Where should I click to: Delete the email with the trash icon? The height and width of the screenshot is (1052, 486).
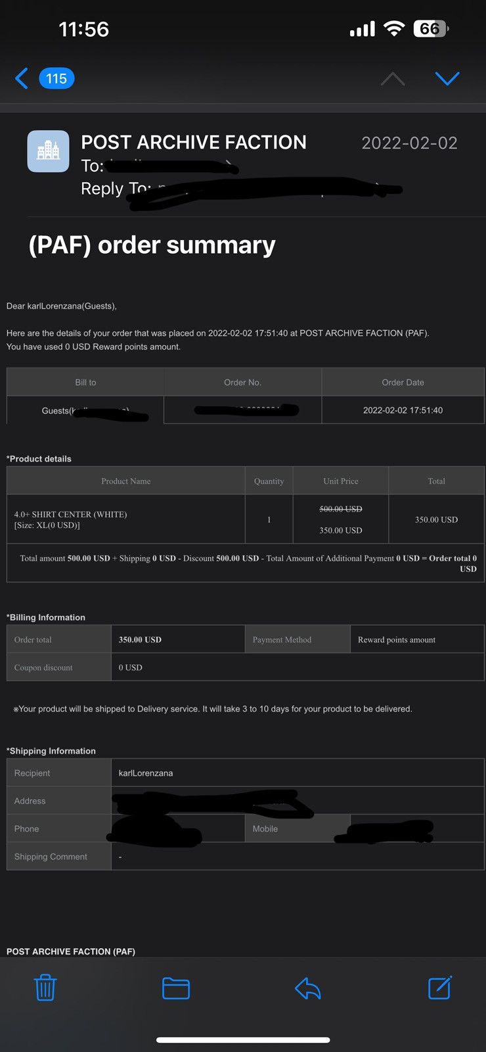pyautogui.click(x=45, y=988)
